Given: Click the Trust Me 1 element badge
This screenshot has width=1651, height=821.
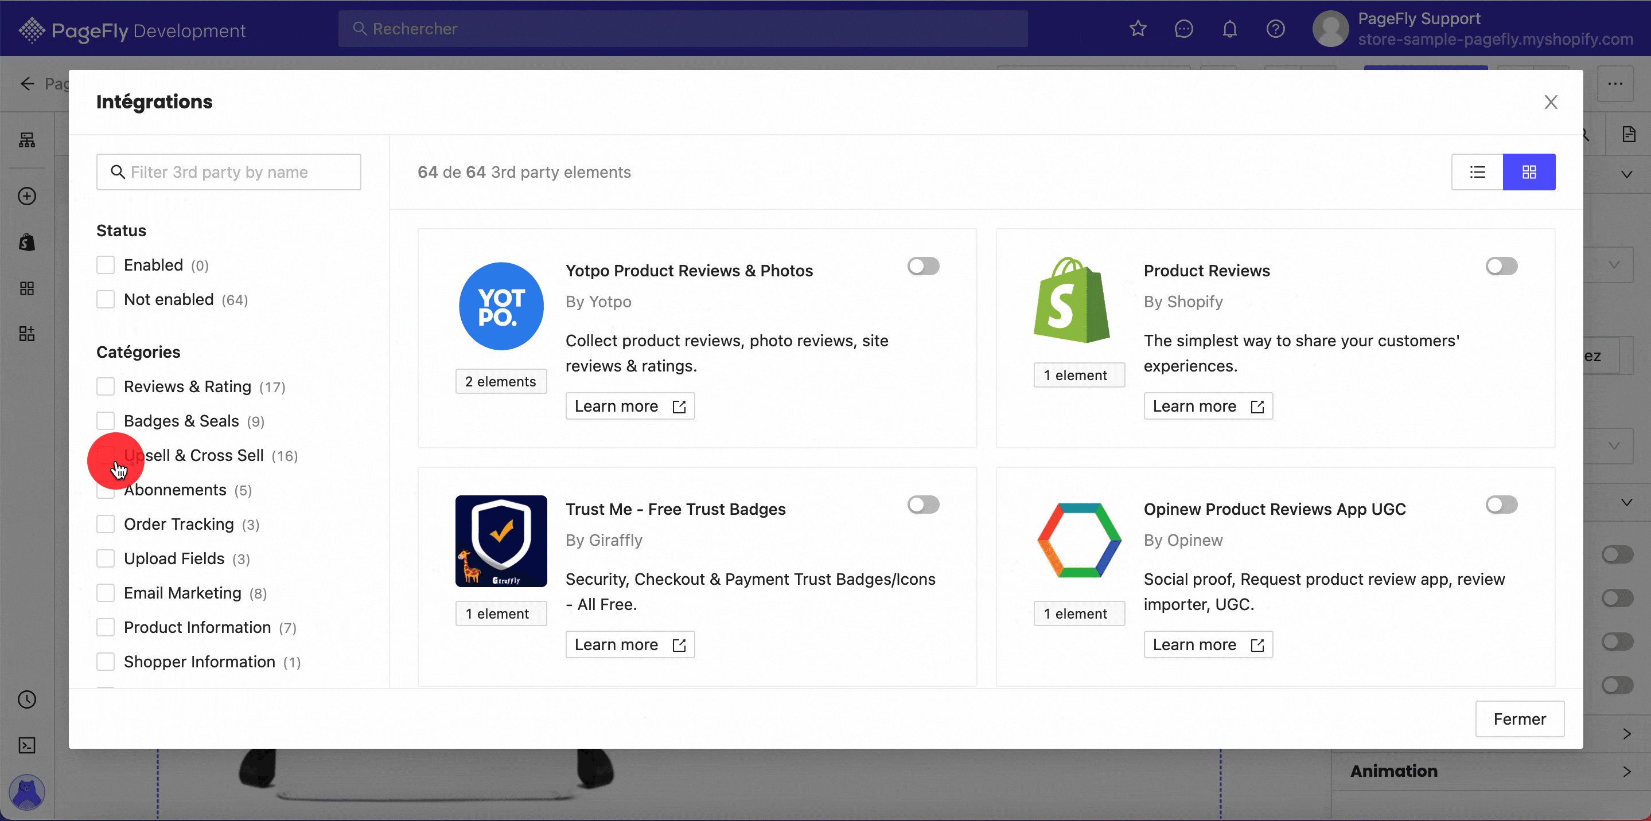Looking at the screenshot, I should pos(501,613).
